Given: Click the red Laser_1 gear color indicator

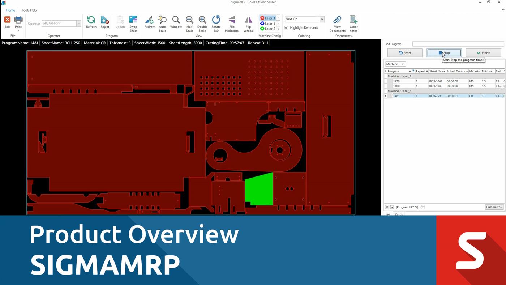Looking at the screenshot, I should [262, 18].
